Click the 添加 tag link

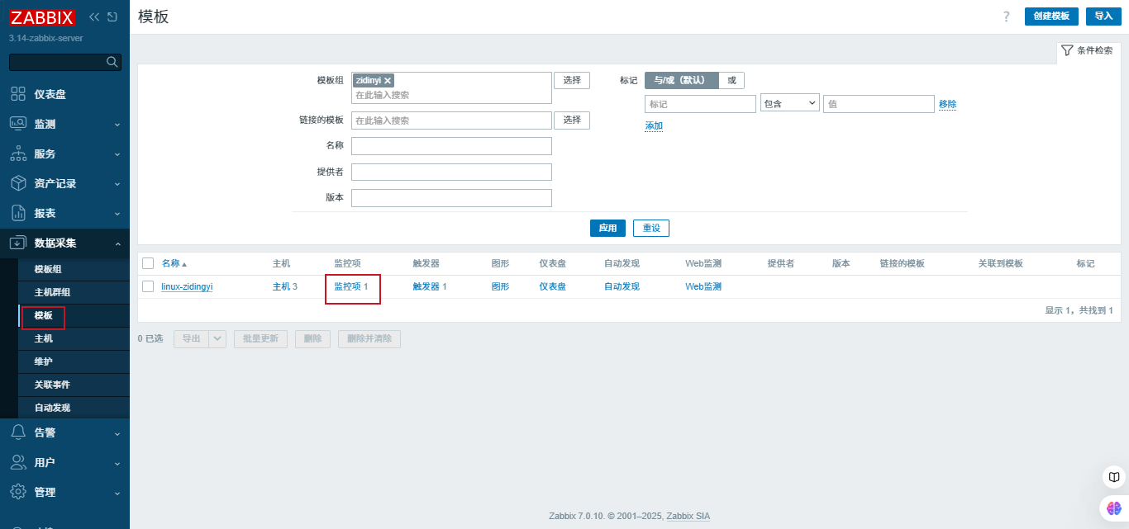[654, 125]
